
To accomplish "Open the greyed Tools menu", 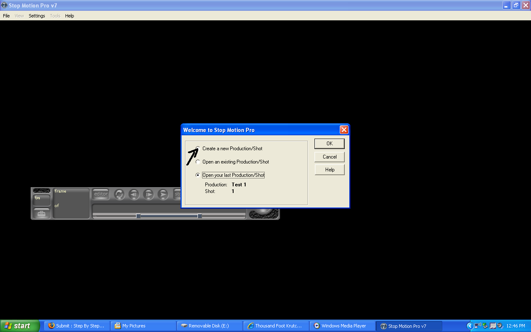I will coord(55,16).
